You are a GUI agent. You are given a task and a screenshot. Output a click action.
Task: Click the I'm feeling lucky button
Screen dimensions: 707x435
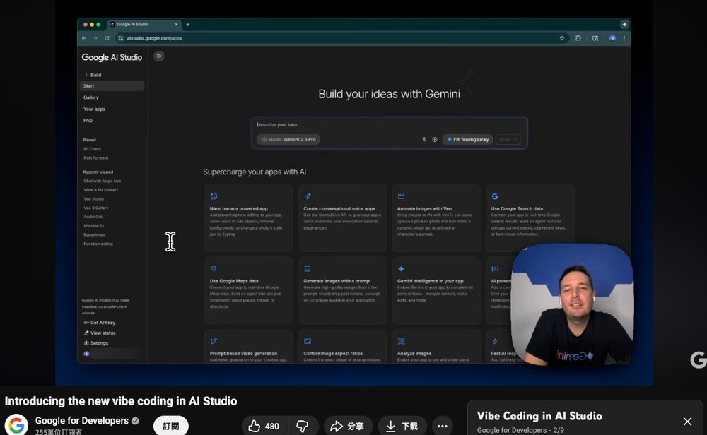pos(467,139)
